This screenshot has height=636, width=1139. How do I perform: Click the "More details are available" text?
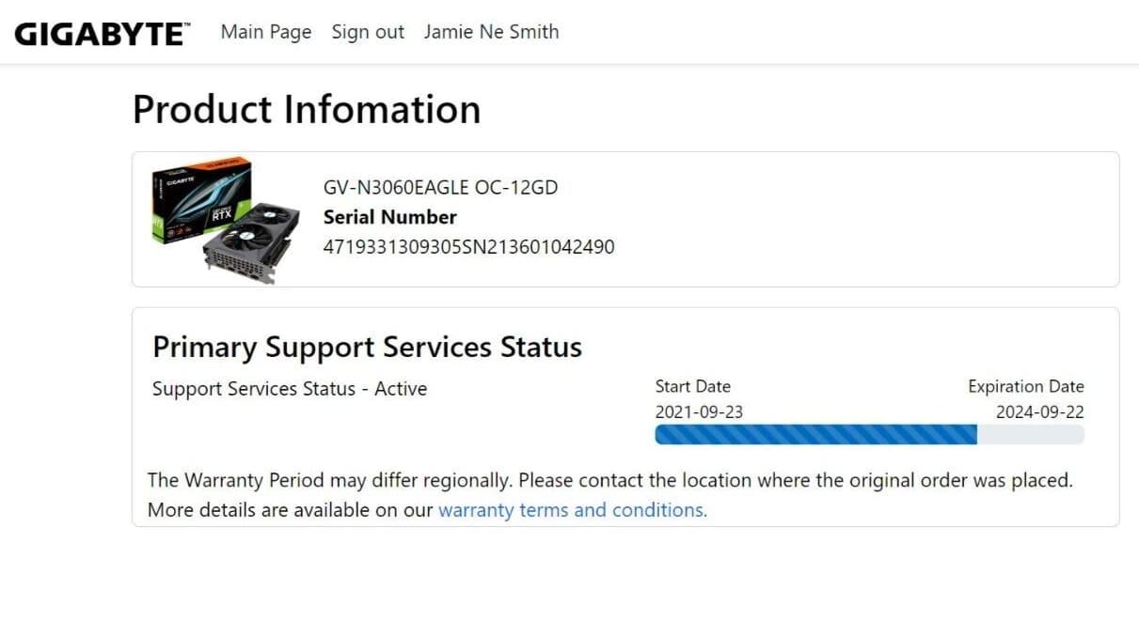coord(292,510)
